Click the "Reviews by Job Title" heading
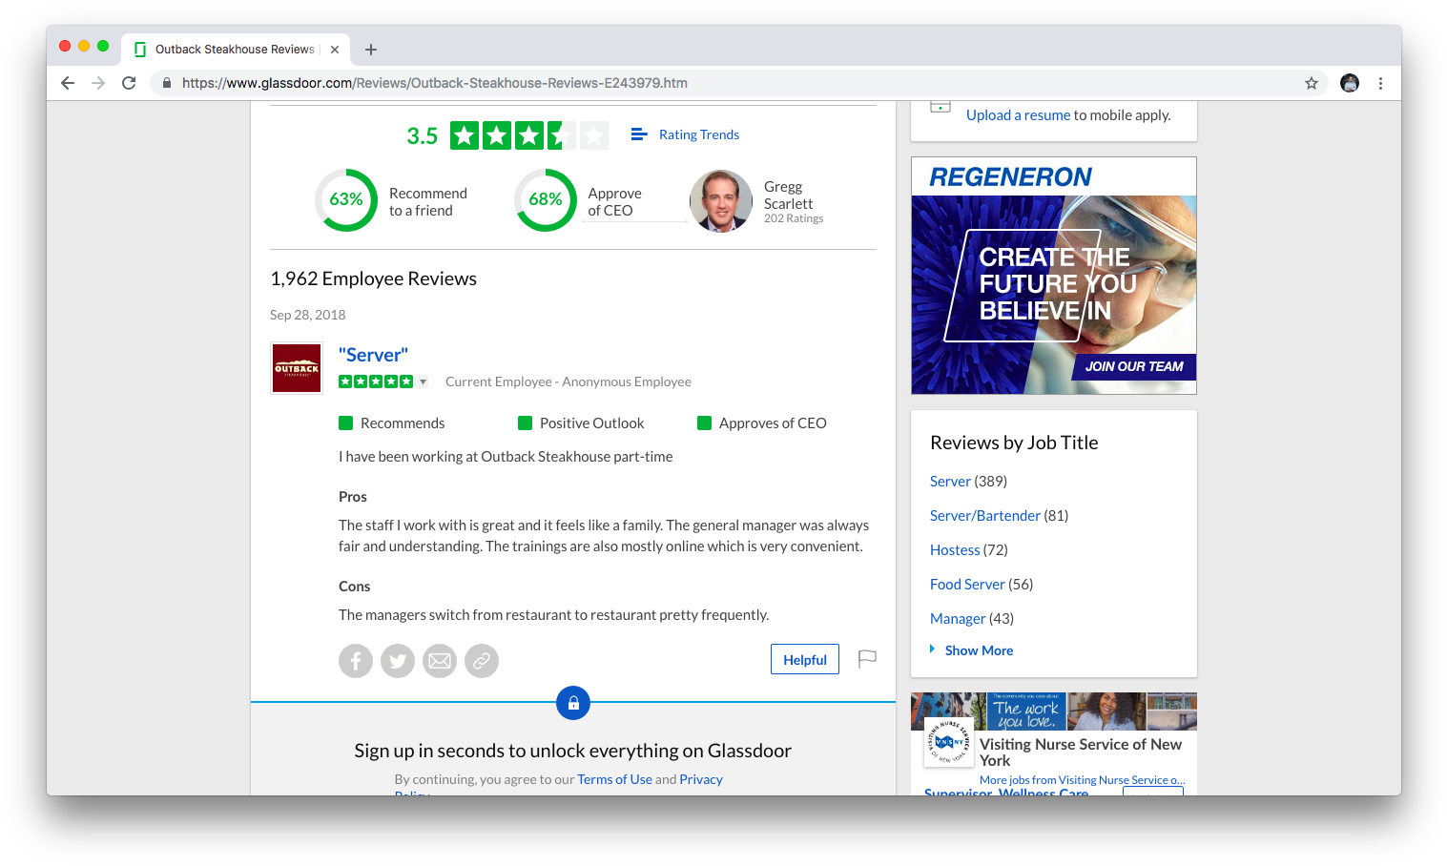Screen dimensions: 1447x866 click(1014, 443)
